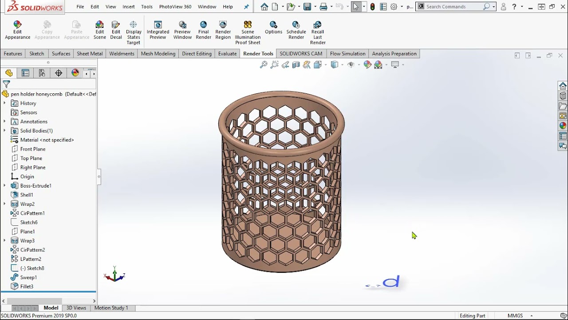Switch to the Flow Simulation tab
This screenshot has height=320, width=568.
347,54
